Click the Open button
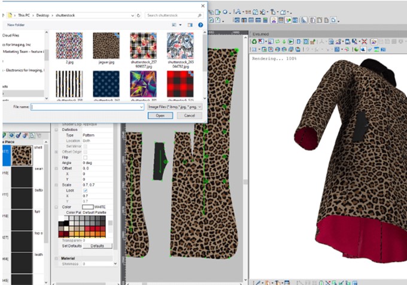407x285 pixels. (160, 116)
